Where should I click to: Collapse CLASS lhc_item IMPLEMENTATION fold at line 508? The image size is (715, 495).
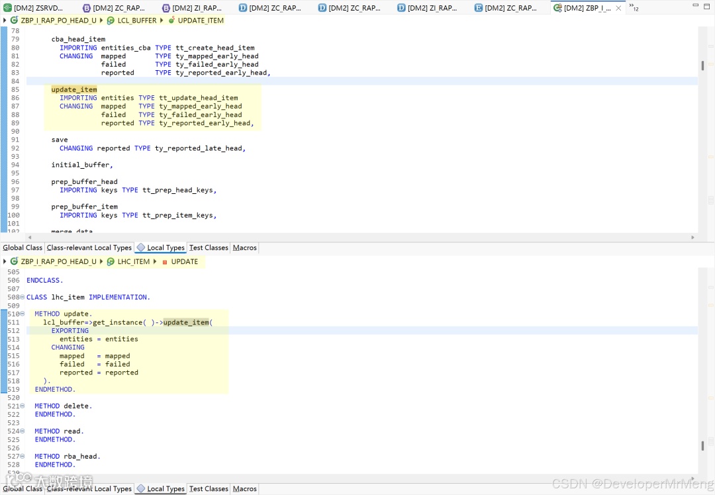[23, 297]
